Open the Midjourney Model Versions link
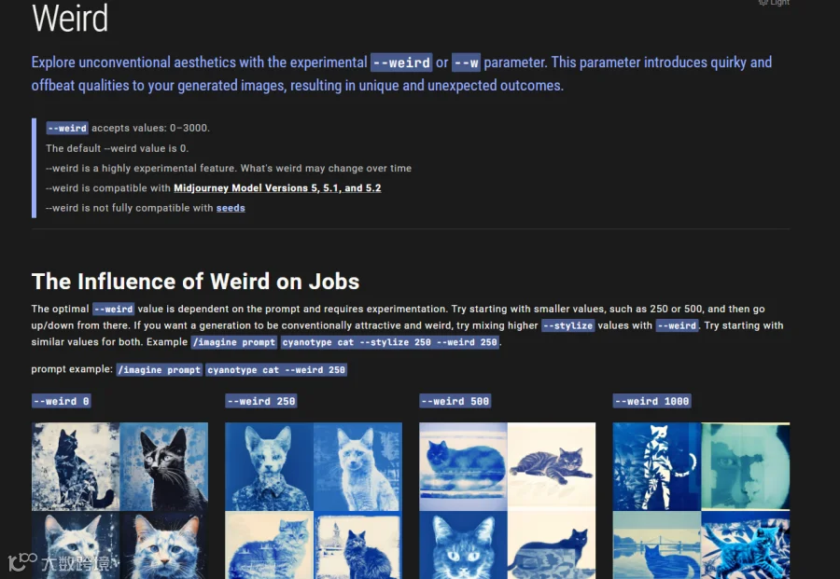 pyautogui.click(x=277, y=188)
